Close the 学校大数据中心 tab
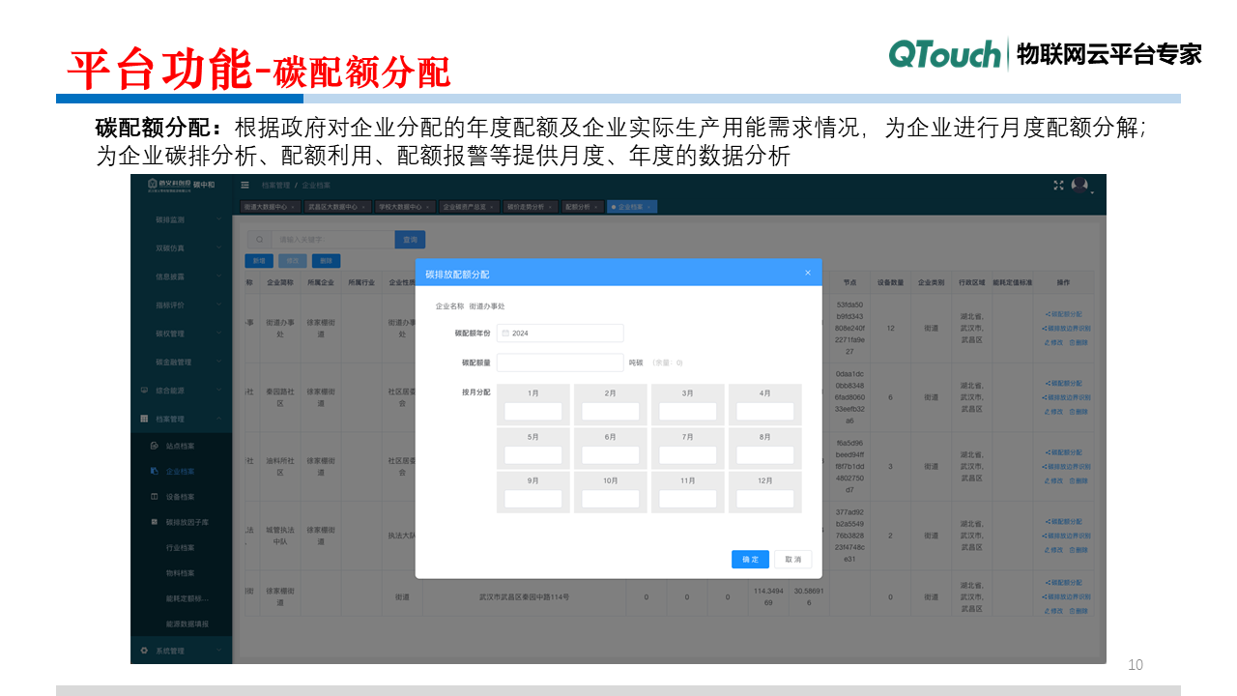The height and width of the screenshot is (696, 1237). tap(426, 207)
